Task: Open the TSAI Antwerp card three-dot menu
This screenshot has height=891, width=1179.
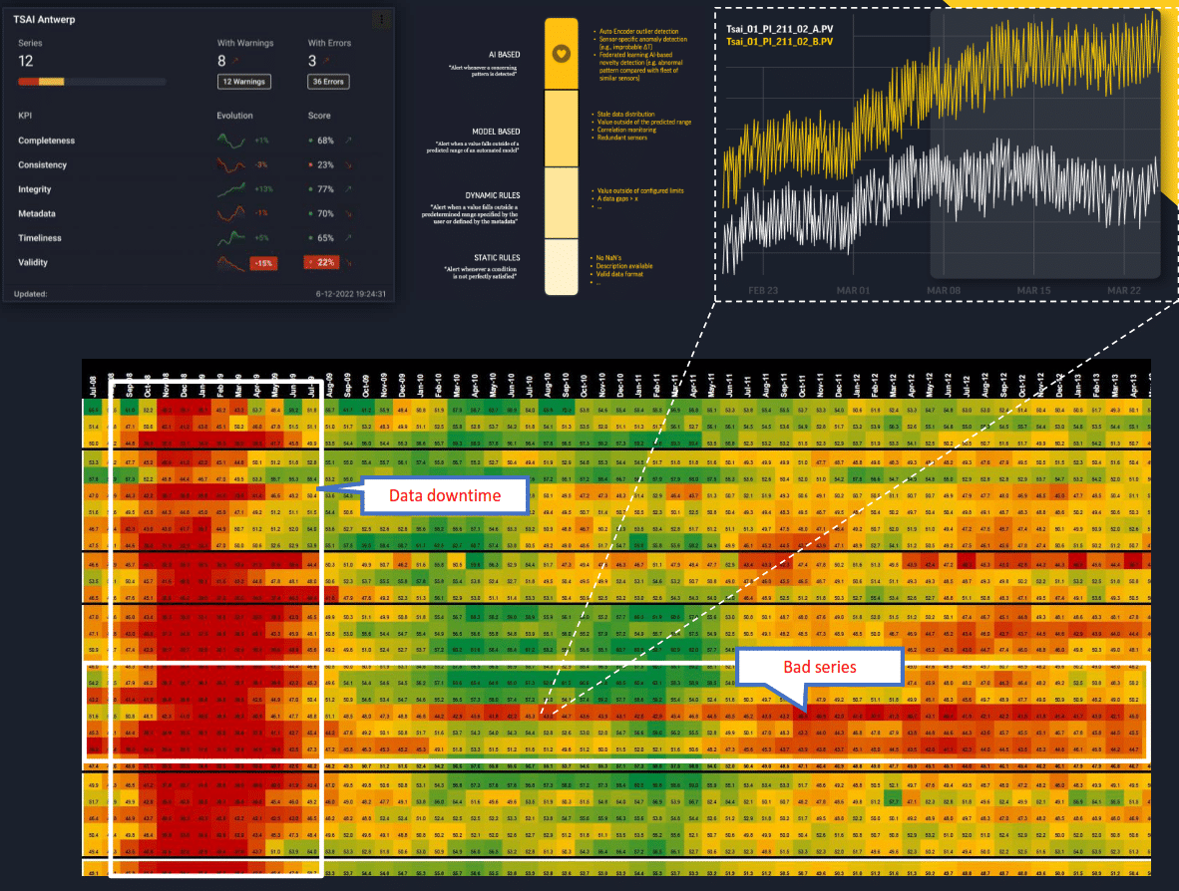Action: point(380,19)
